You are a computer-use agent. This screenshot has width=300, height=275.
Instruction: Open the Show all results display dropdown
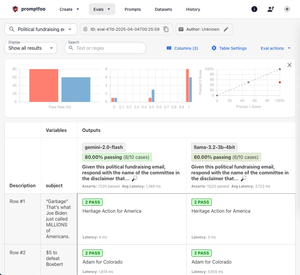coord(31,48)
